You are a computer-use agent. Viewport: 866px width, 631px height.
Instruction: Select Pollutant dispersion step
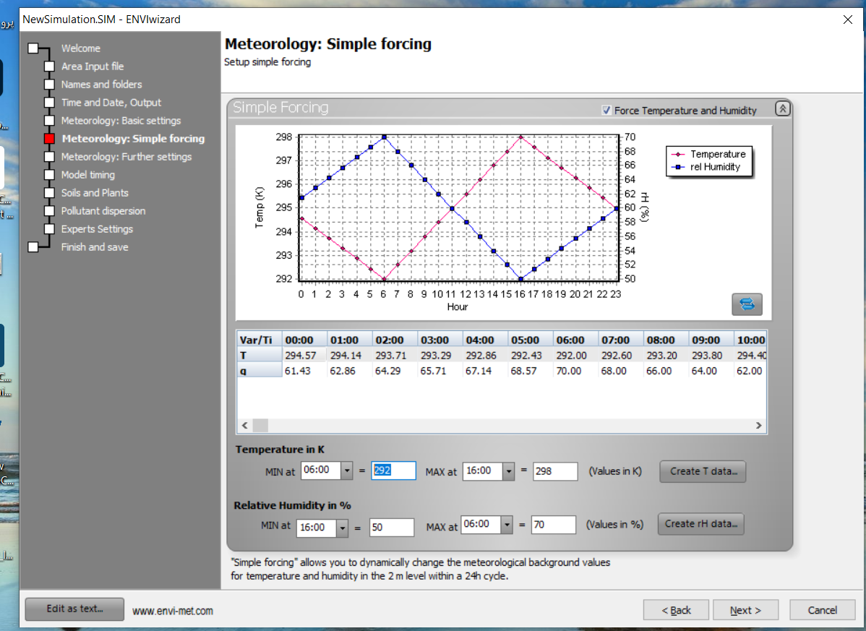103,211
